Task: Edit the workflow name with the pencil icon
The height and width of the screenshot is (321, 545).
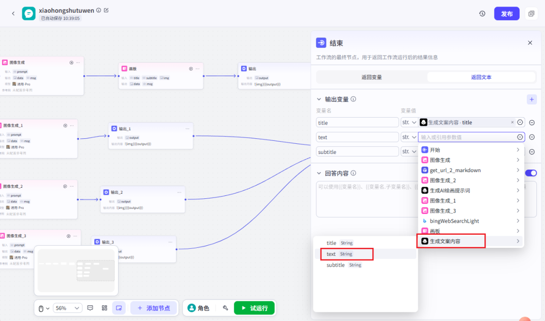Action: 106,11
